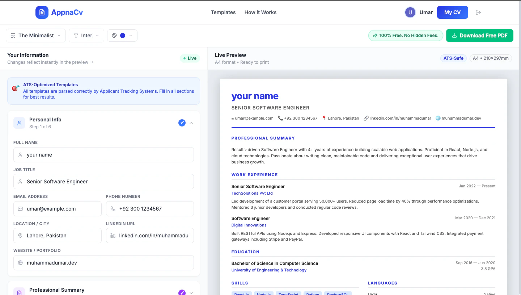Click the Umar username text

(x=426, y=12)
